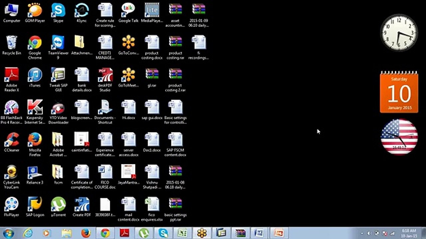Select the mail content.docx file
Viewport: 426px width, 239px height.
coord(128,209)
